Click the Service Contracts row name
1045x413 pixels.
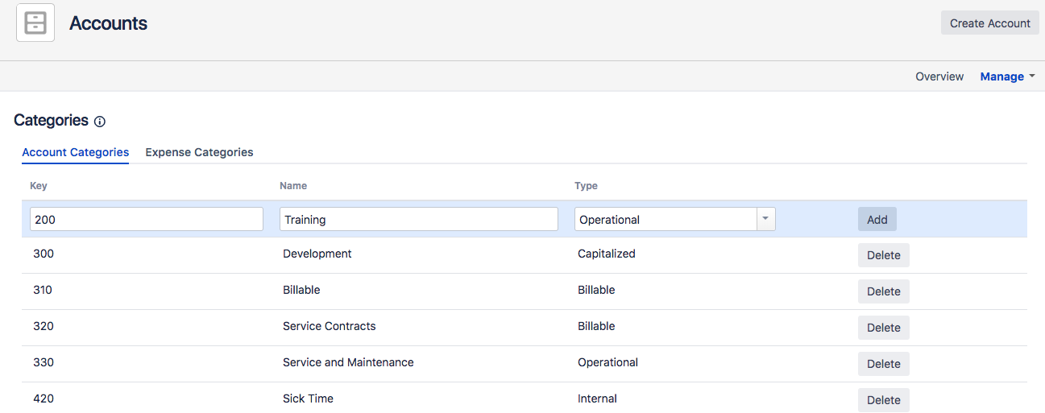pos(329,326)
